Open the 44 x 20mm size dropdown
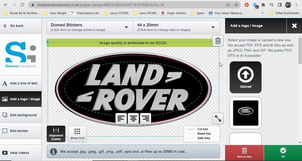Screen dimensions: 302x161 point(176,27)
